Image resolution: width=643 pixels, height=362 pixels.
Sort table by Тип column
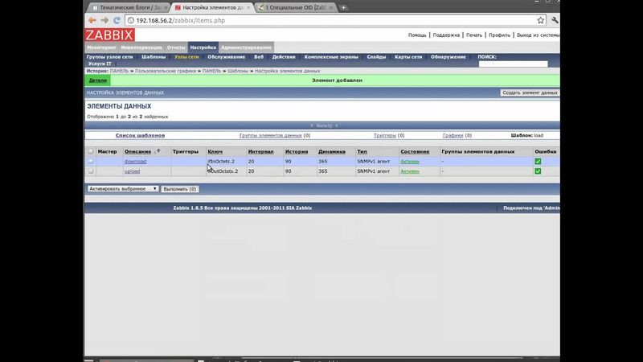pyautogui.click(x=362, y=151)
